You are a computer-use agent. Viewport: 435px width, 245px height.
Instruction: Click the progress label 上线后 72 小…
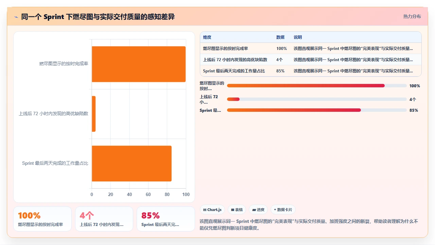(209, 99)
